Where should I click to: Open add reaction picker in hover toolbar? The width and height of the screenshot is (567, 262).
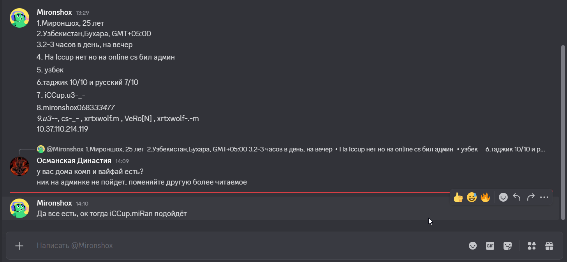[x=503, y=197]
